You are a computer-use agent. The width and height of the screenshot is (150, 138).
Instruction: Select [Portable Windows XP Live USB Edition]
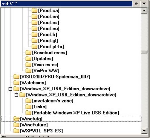[76, 113]
